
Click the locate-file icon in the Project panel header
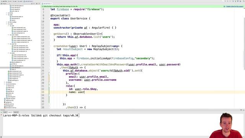32,3
